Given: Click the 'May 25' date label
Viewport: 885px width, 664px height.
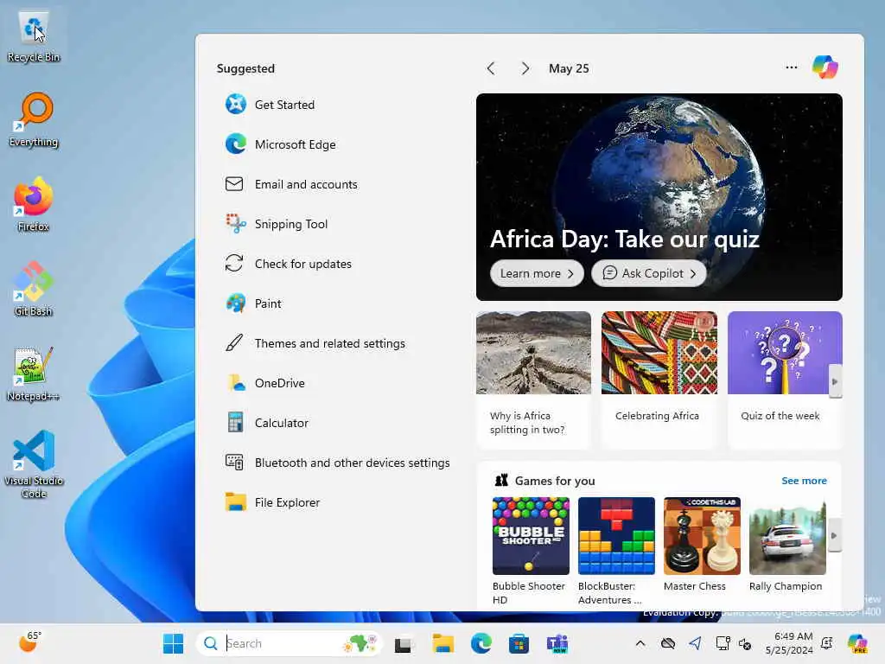Looking at the screenshot, I should pos(569,68).
